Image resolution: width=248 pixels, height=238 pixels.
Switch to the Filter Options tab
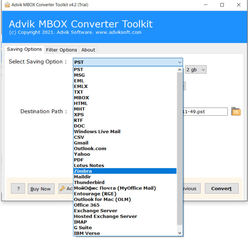[x=62, y=50]
